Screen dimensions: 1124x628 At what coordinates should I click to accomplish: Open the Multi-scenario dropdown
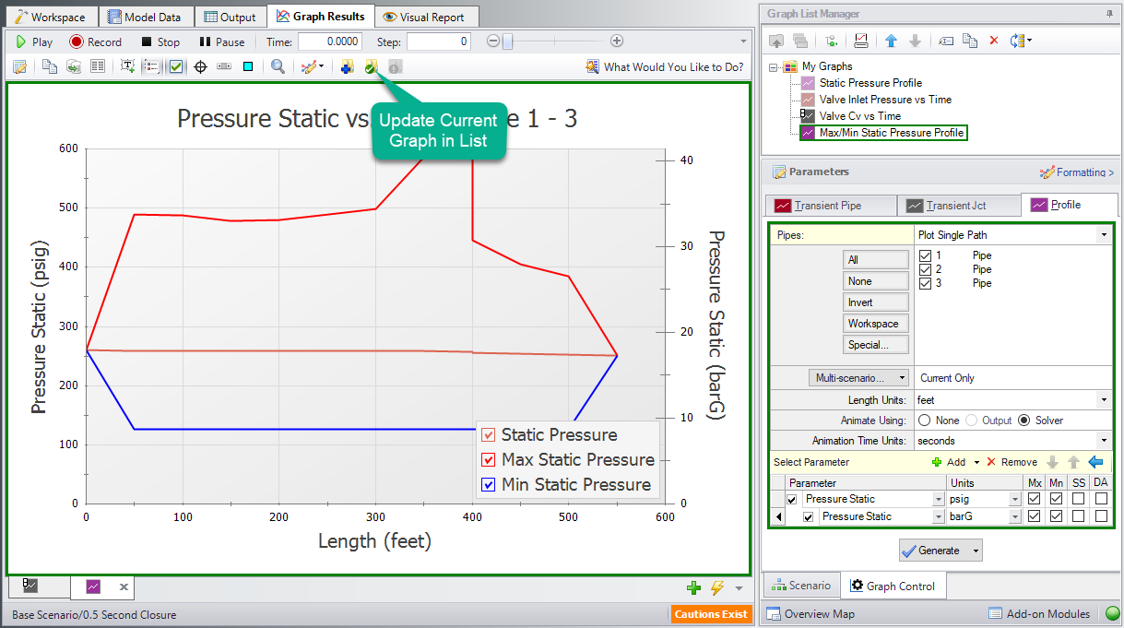pos(858,378)
